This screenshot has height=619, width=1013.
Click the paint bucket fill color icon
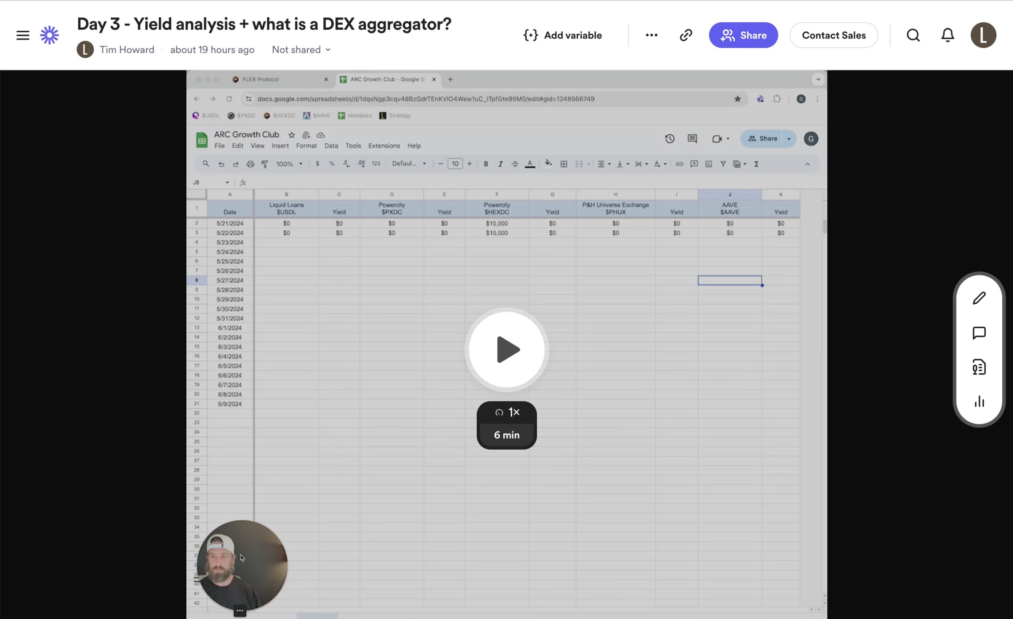click(546, 163)
